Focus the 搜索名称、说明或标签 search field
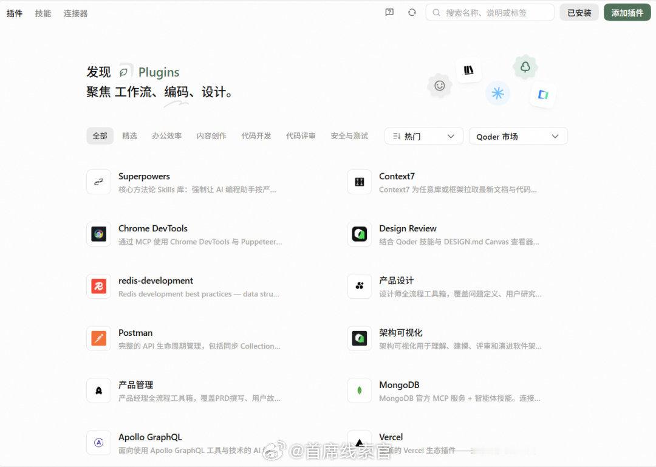The height and width of the screenshot is (467, 656). tap(490, 13)
